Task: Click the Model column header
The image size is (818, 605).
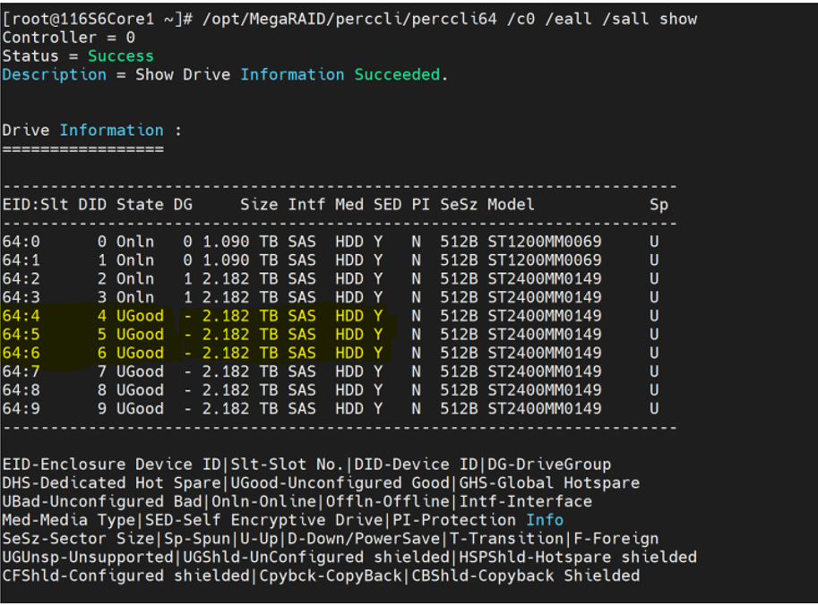Action: (x=511, y=205)
